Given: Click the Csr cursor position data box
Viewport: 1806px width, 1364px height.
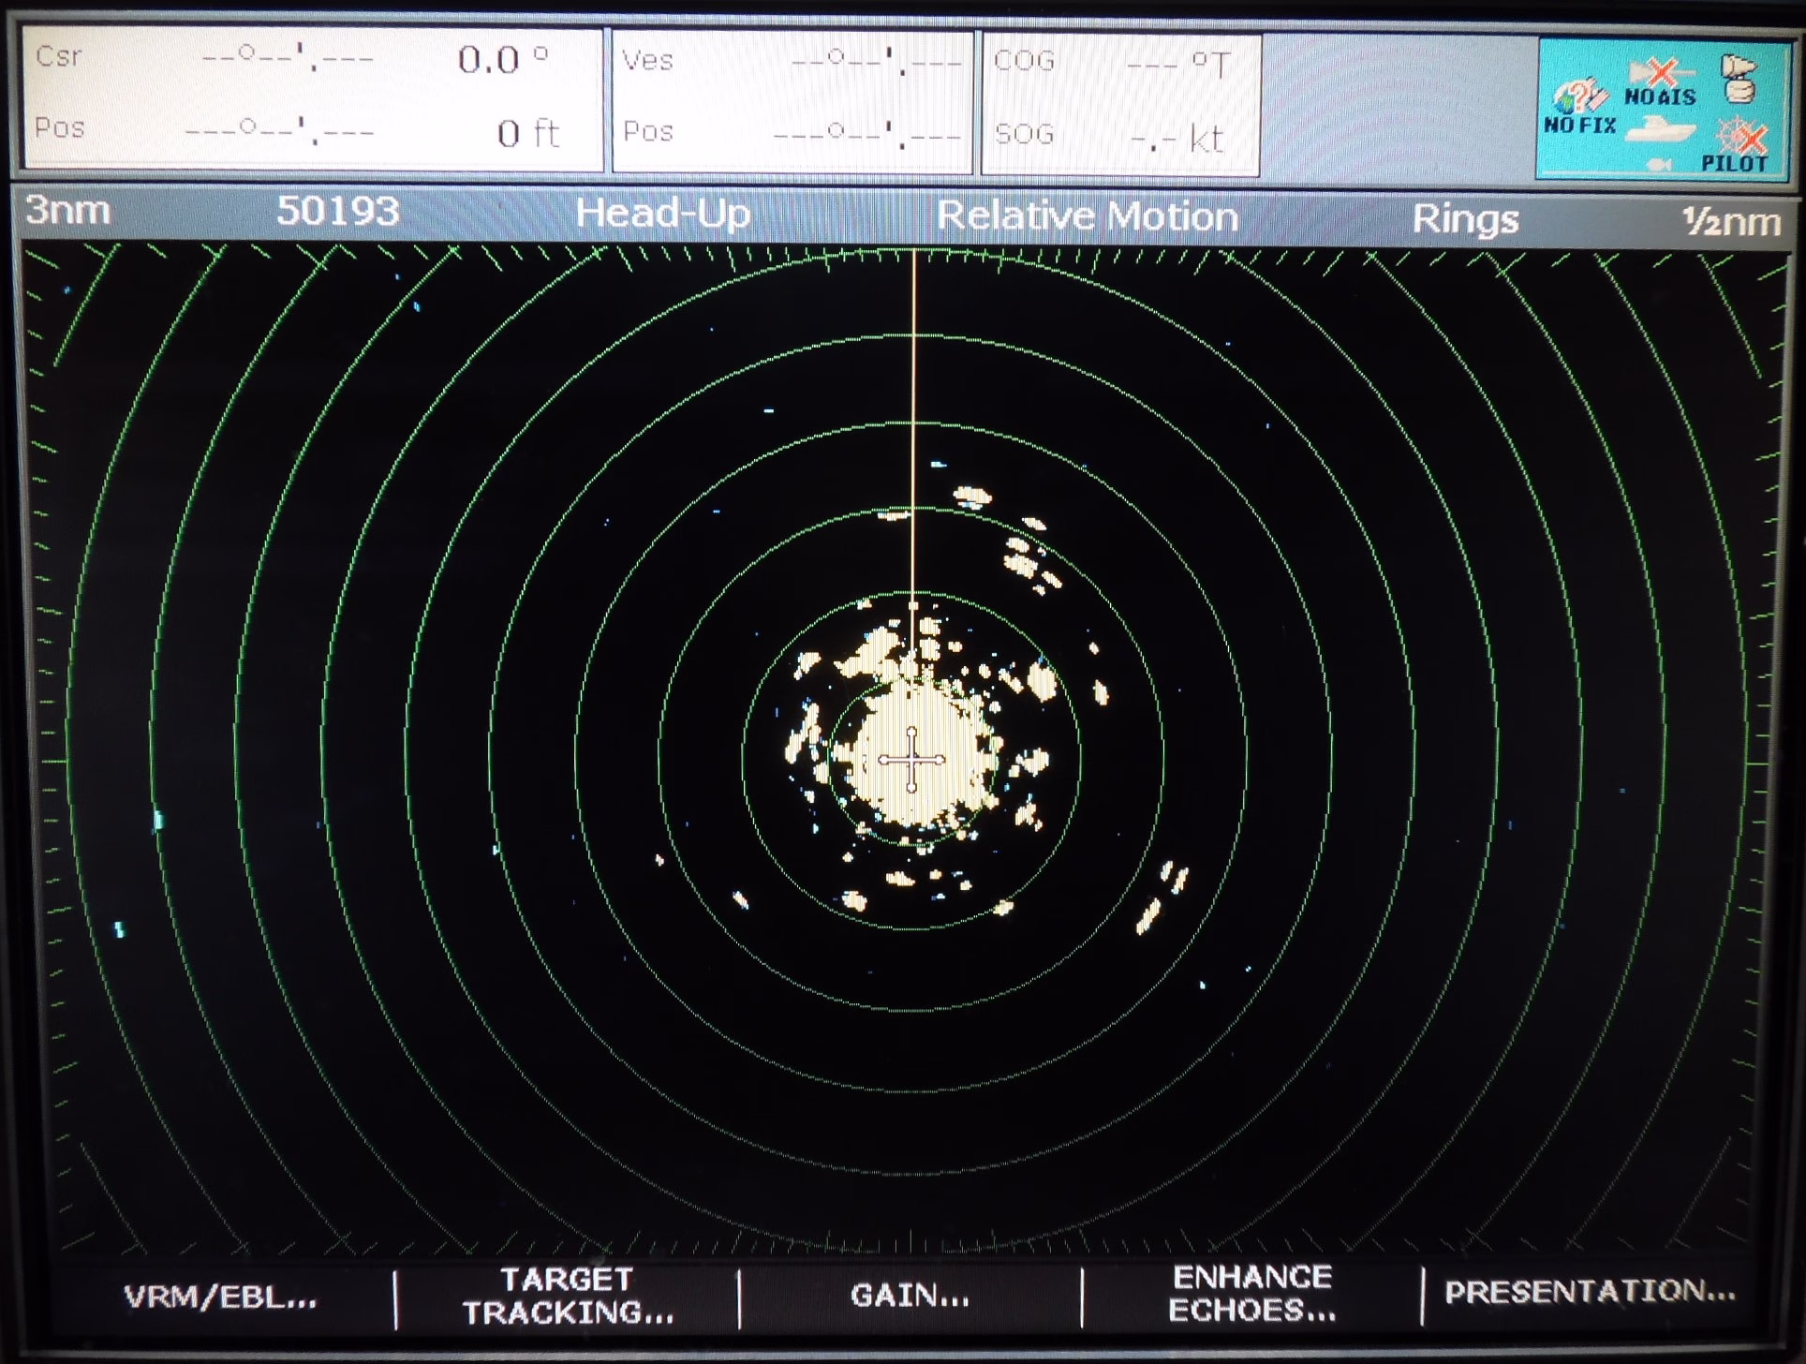Looking at the screenshot, I should (x=312, y=98).
